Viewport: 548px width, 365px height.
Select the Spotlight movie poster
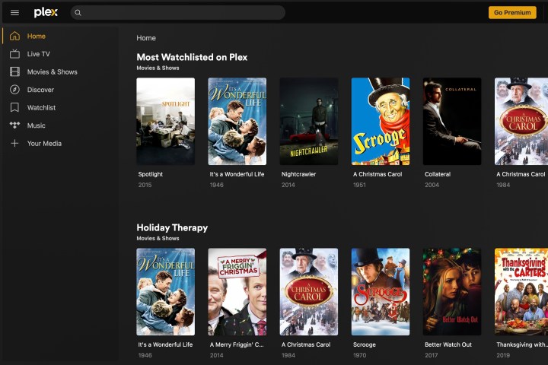165,122
